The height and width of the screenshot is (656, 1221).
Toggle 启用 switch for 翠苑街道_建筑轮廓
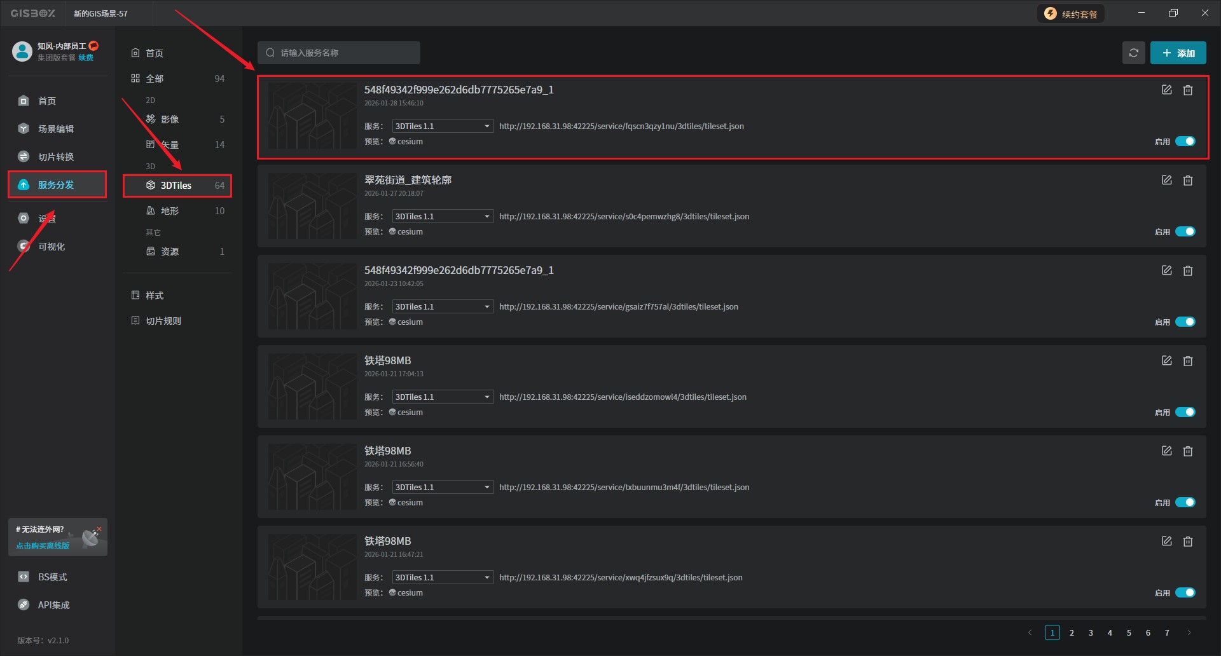pos(1185,232)
